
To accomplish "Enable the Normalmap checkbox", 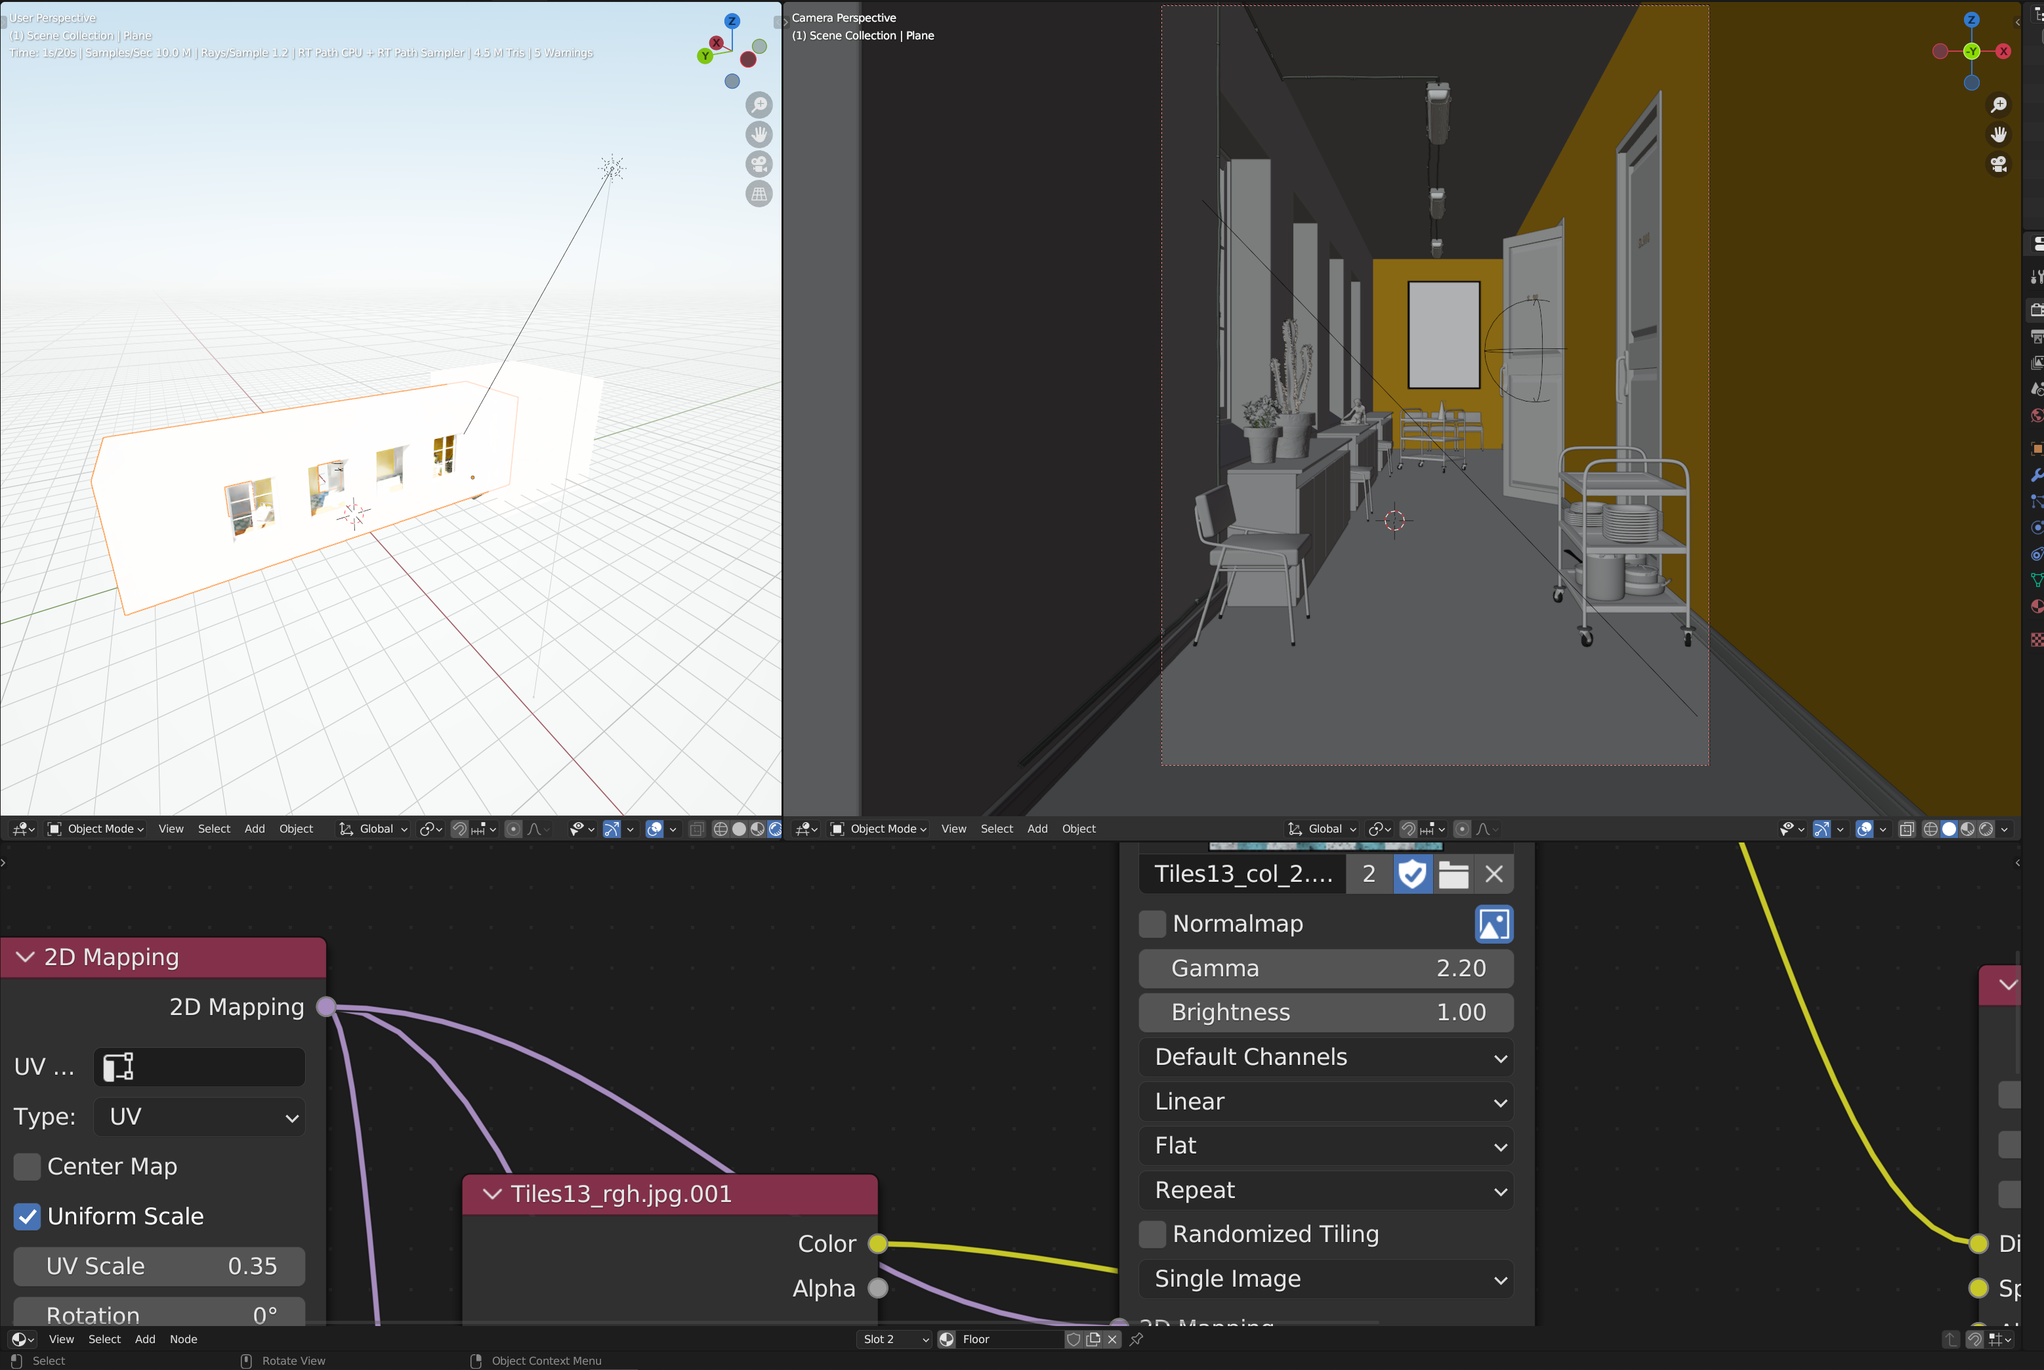I will point(1152,924).
